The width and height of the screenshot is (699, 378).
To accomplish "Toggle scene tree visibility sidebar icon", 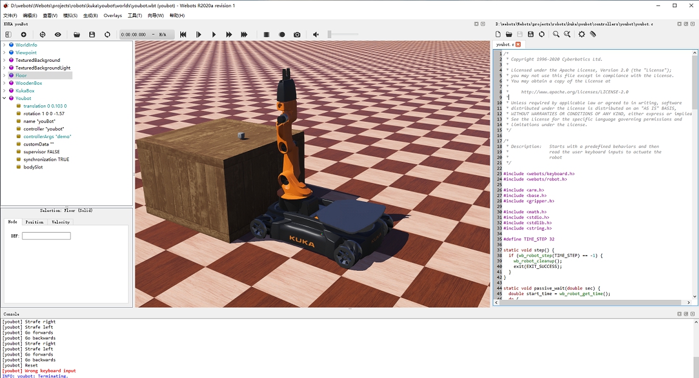I will click(x=8, y=35).
